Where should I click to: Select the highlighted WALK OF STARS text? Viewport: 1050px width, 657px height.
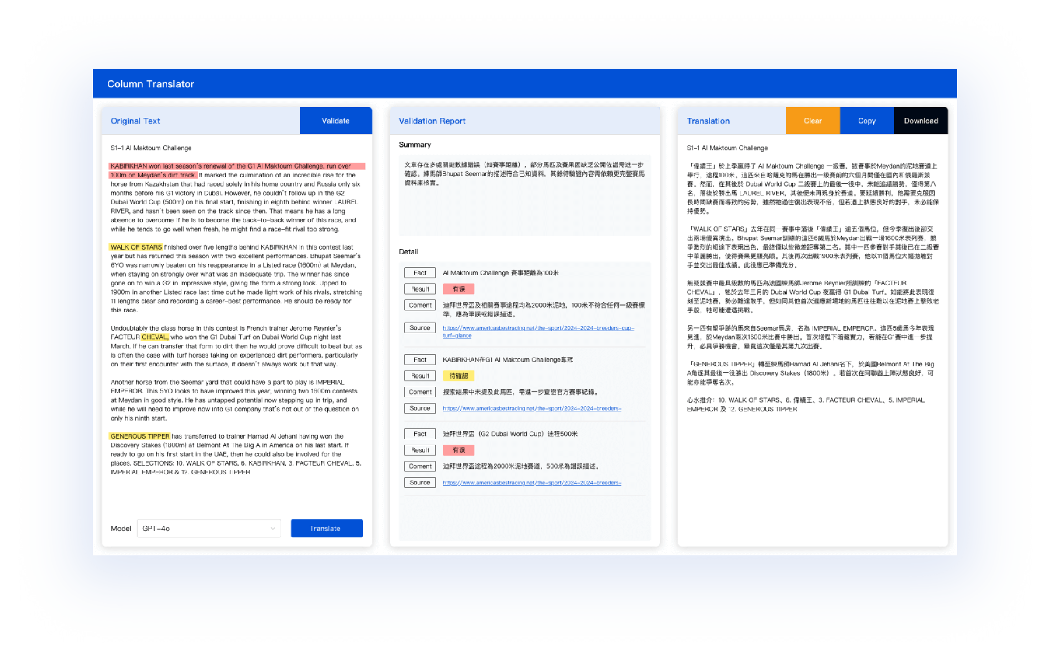135,246
